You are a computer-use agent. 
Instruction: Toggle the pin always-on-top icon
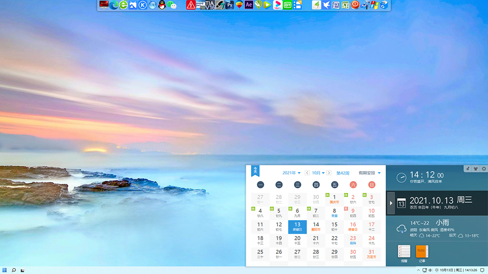467,169
